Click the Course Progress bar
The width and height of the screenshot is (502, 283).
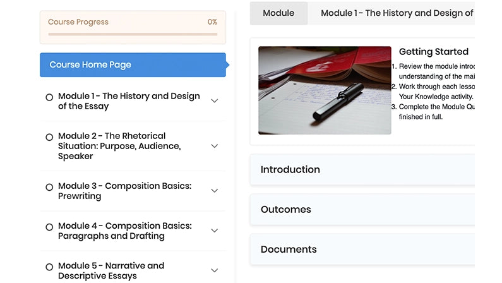click(x=133, y=33)
